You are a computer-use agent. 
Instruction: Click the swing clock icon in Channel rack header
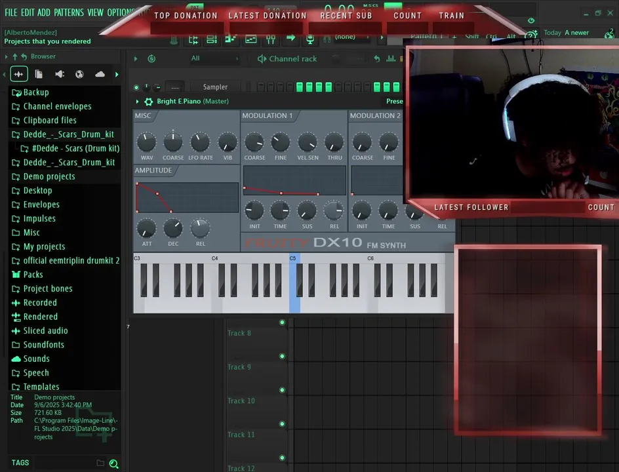151,59
